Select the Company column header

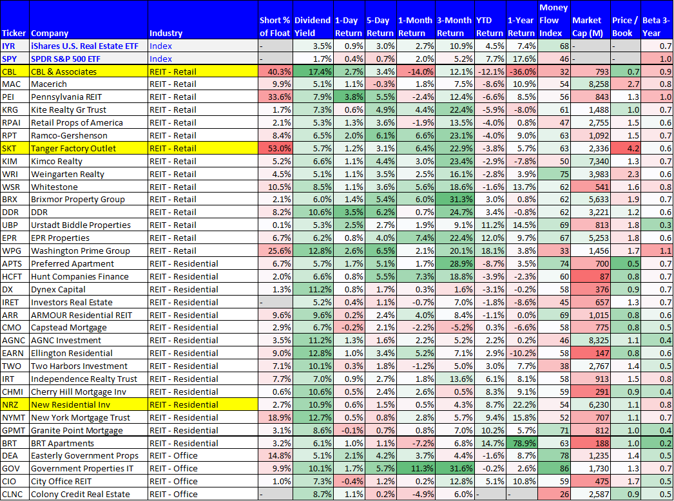88,20
